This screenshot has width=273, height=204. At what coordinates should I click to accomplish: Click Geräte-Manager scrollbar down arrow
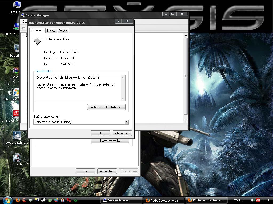tap(186, 121)
